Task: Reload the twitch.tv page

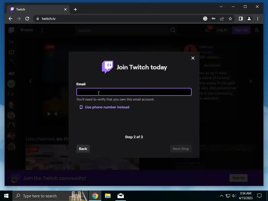Action: [x=27, y=19]
